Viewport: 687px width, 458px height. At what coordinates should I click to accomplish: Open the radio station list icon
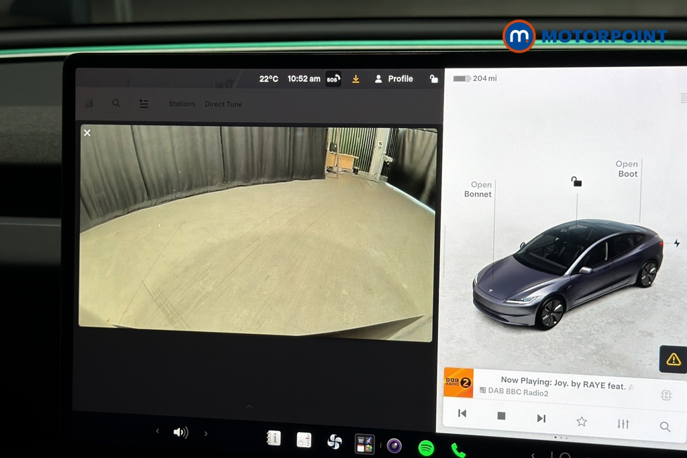144,104
